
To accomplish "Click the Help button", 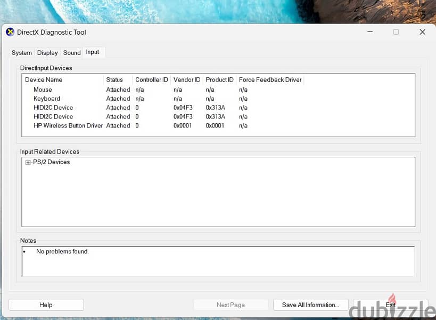I will pyautogui.click(x=46, y=305).
